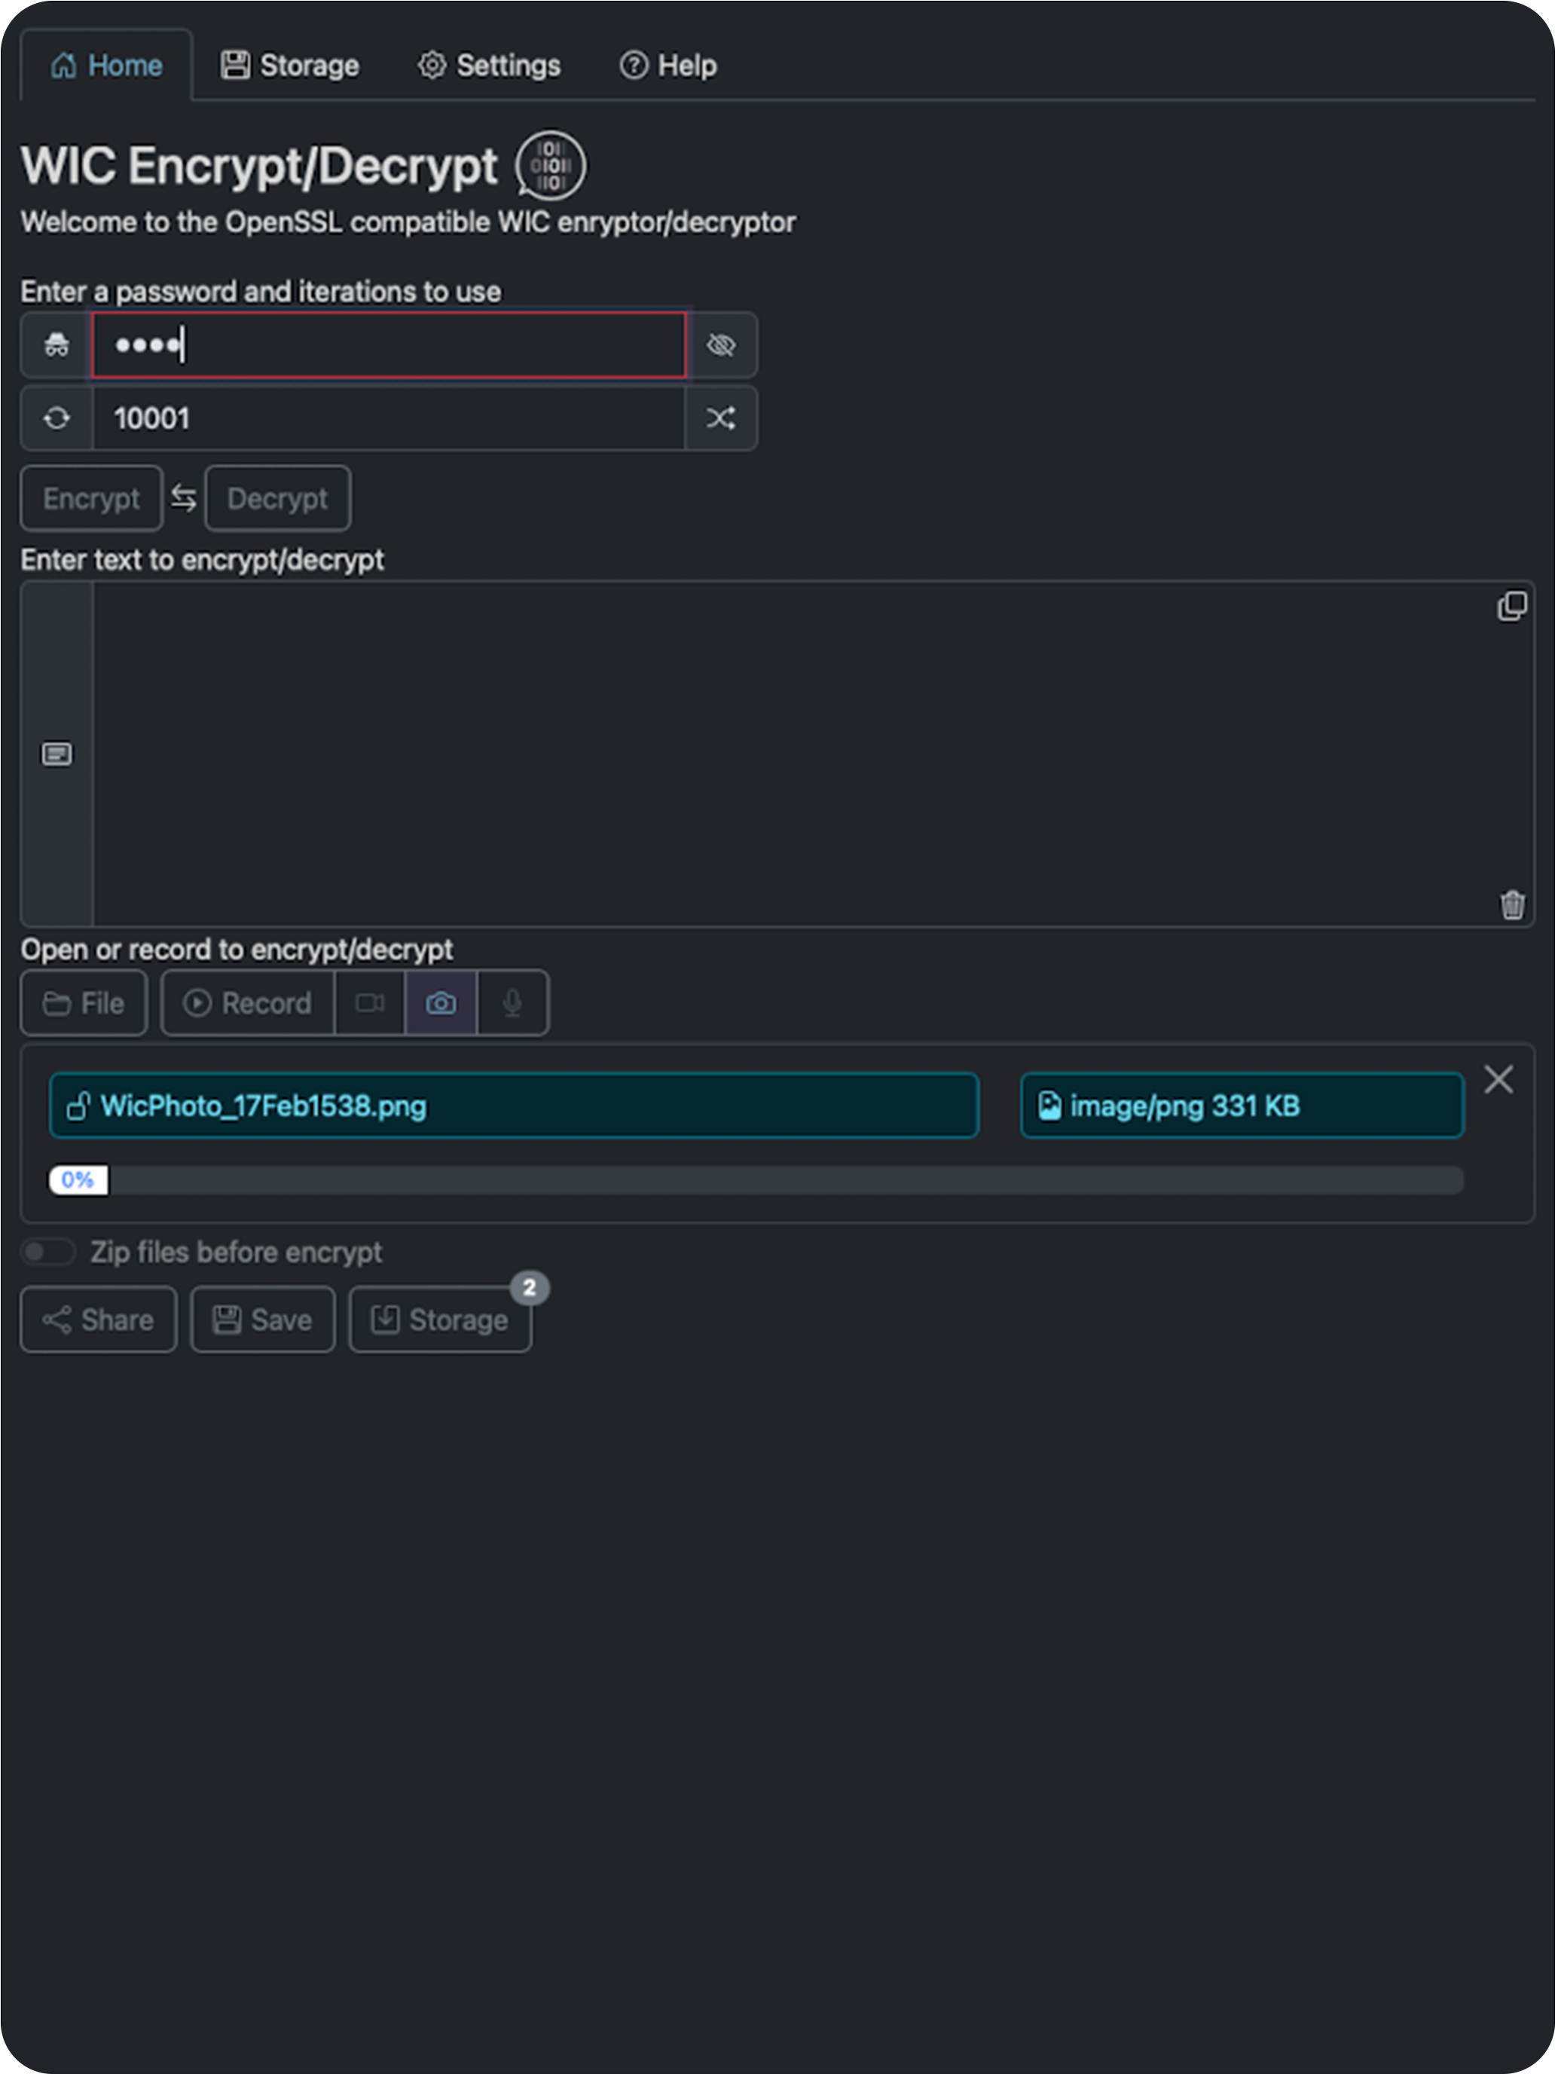This screenshot has width=1555, height=2074.
Task: Select the photo camera record mode
Action: point(441,1003)
